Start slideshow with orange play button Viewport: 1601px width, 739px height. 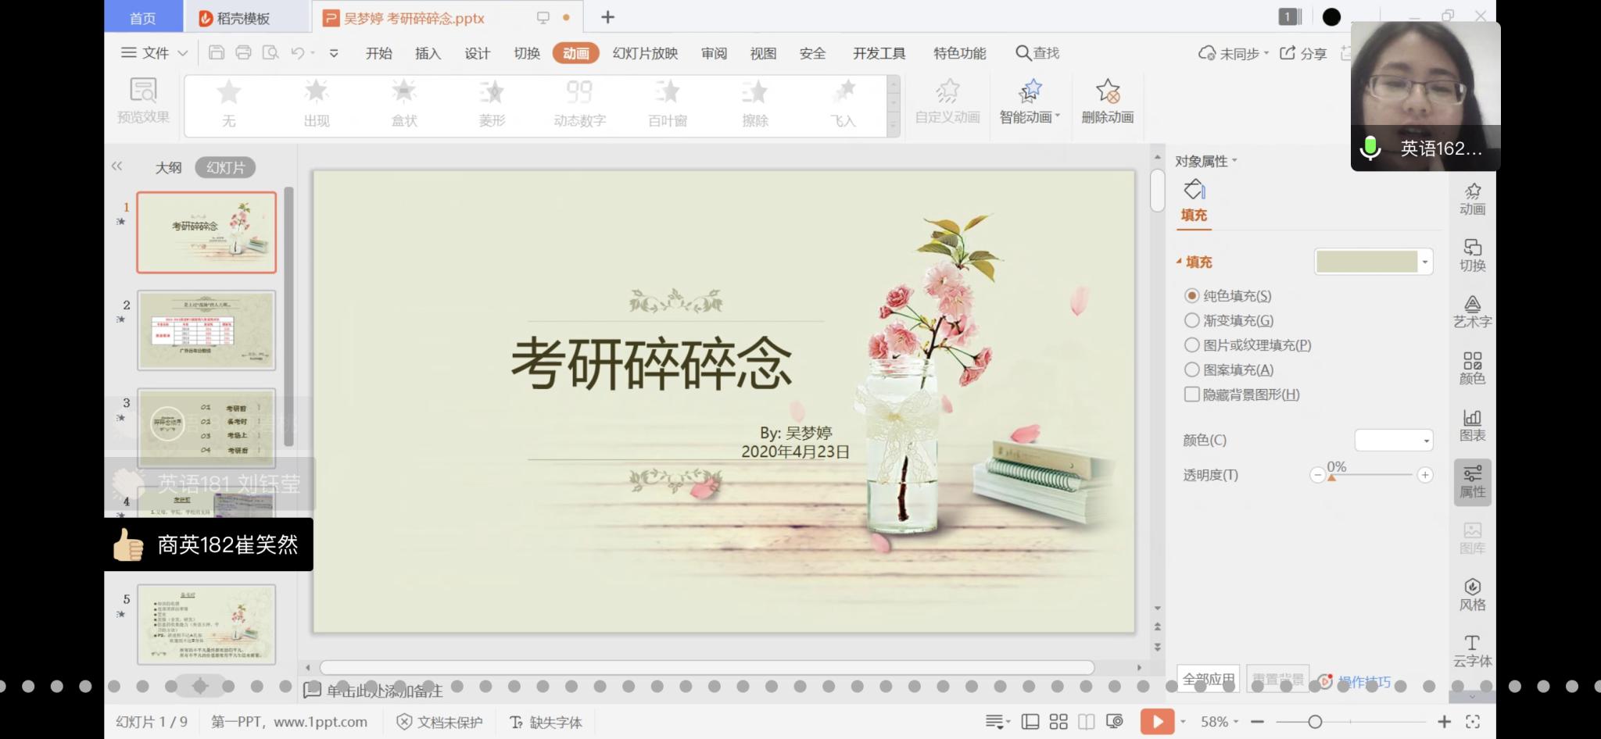pyautogui.click(x=1156, y=721)
